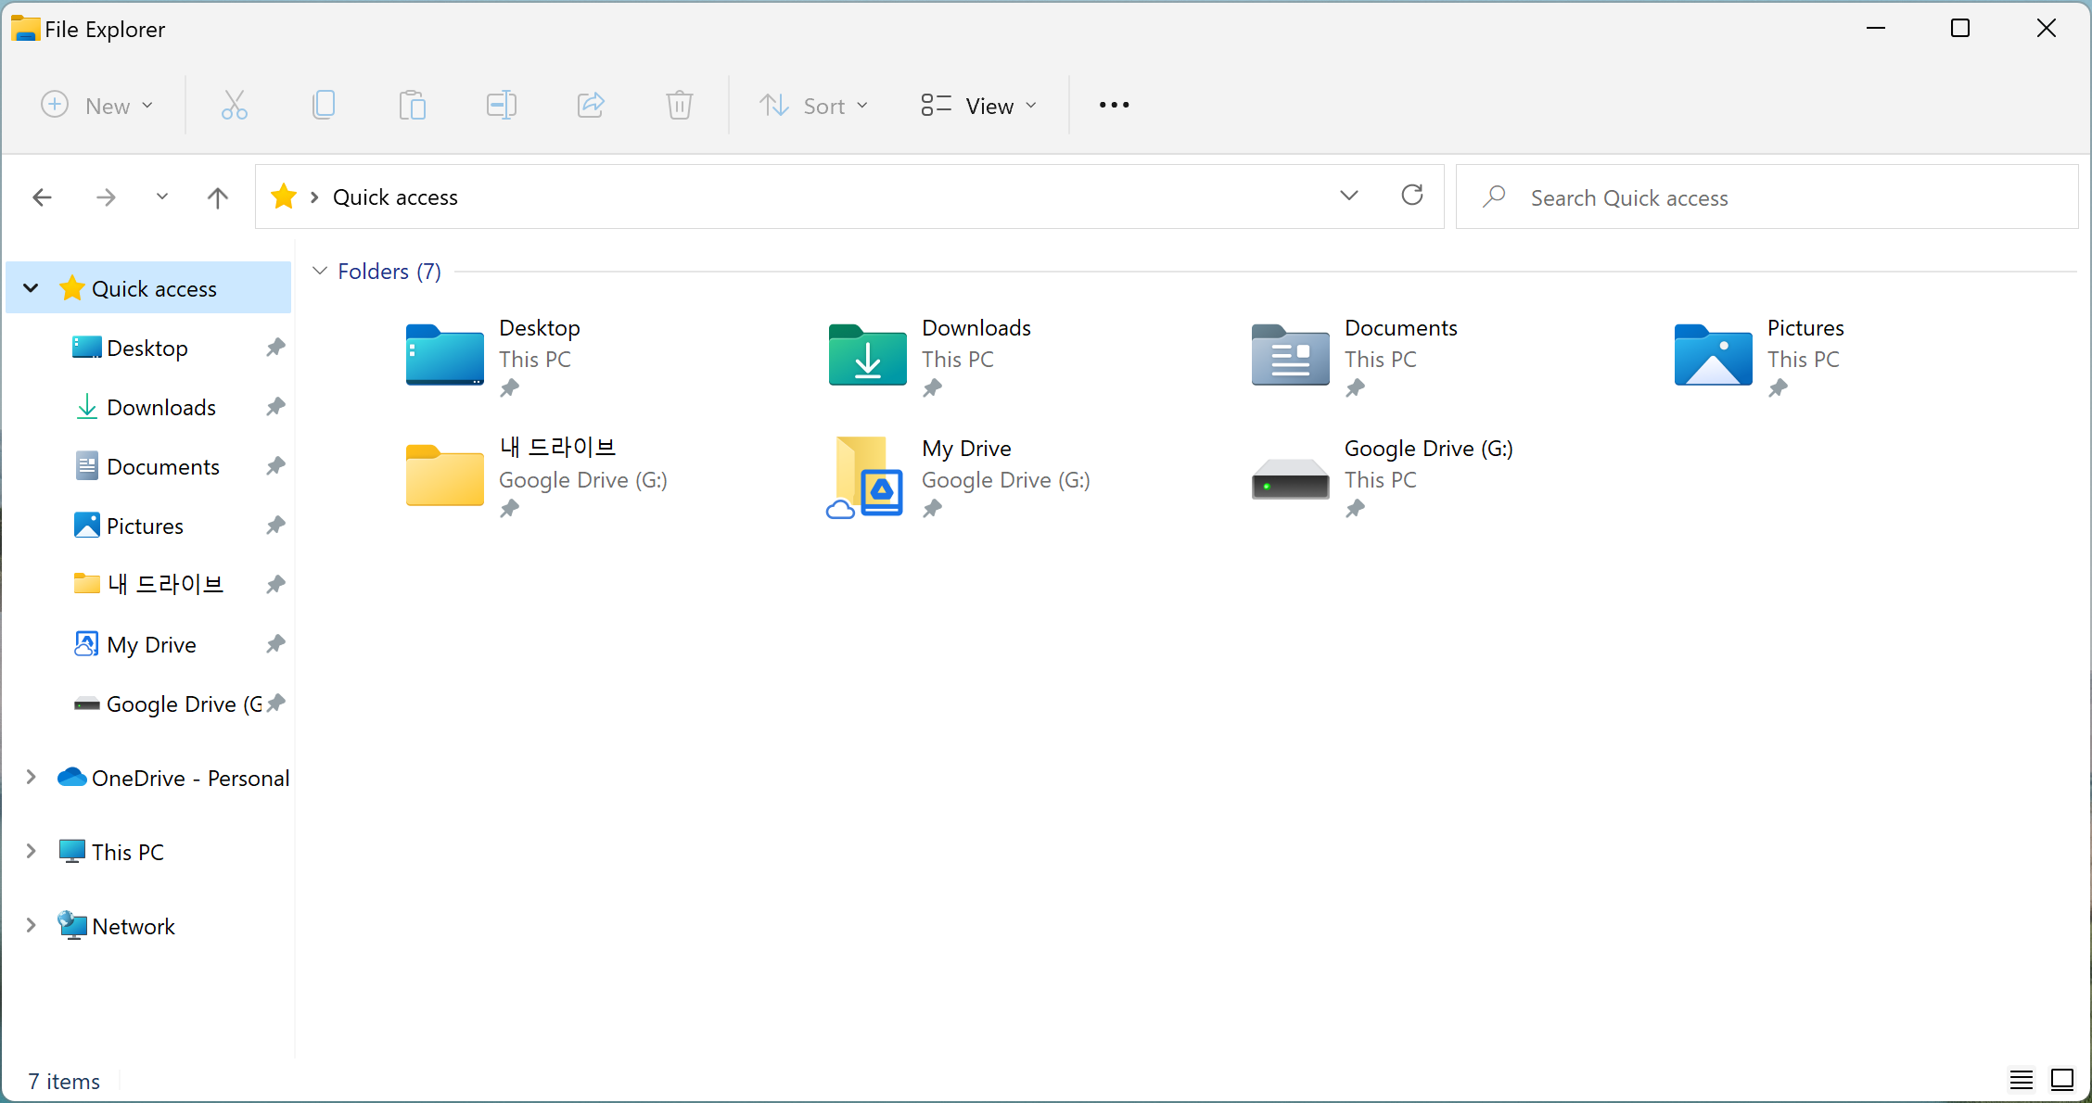Go back with the left arrow
Image resolution: width=2092 pixels, height=1103 pixels.
42,197
